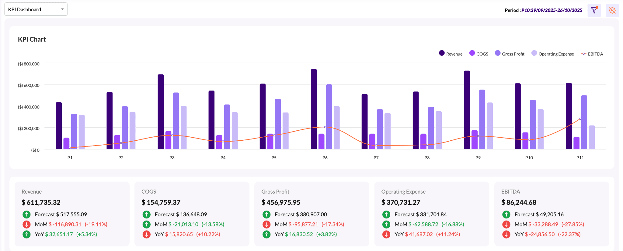Click the Revenue forecast up arrow icon
The height and width of the screenshot is (251, 623).
click(x=26, y=215)
